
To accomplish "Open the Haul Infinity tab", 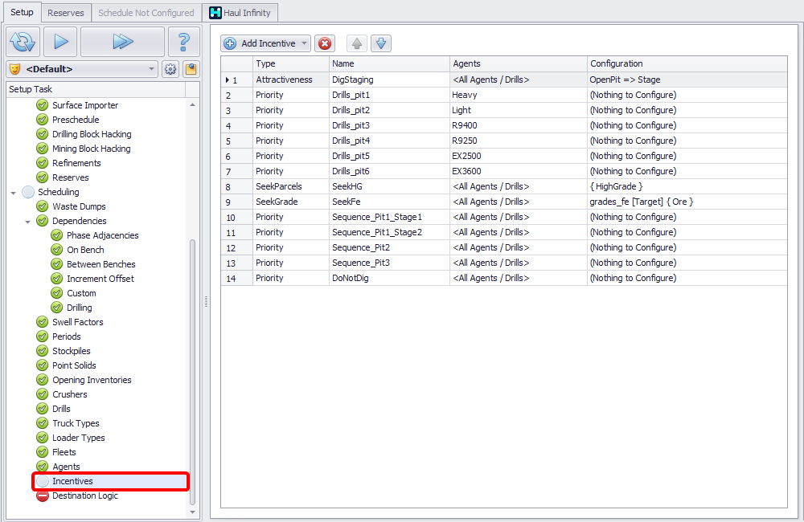I will click(240, 13).
